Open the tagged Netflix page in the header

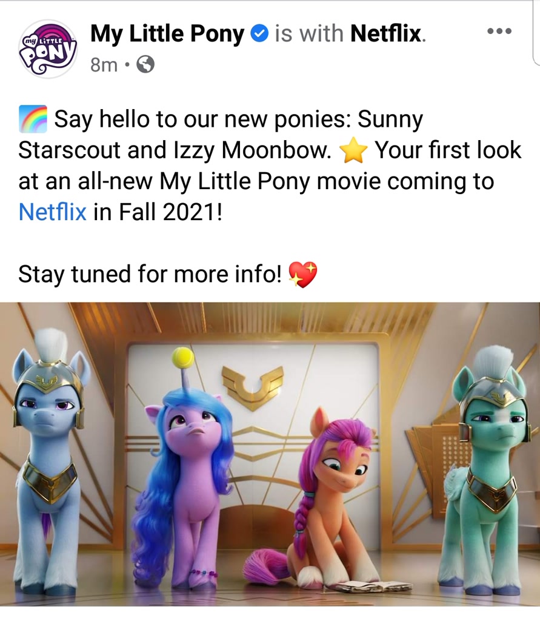click(385, 33)
